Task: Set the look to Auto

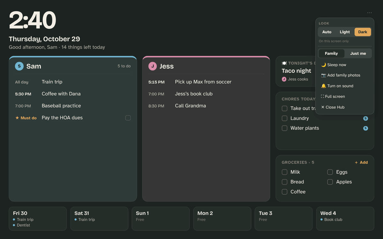Action: (x=327, y=32)
